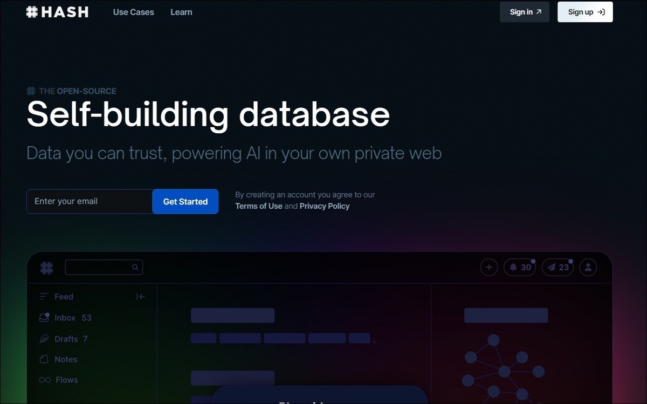Viewport: 647px width, 404px height.
Task: Click the Sign in button
Action: click(x=525, y=12)
